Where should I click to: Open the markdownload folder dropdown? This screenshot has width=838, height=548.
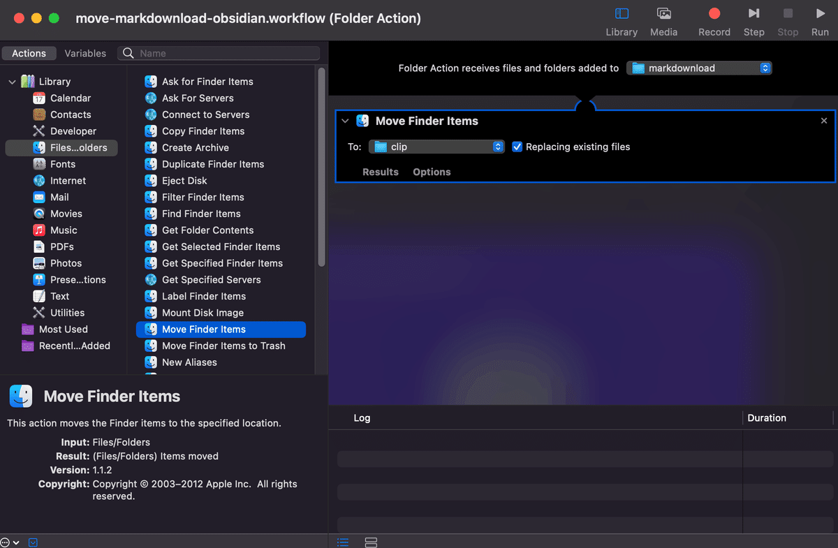tap(699, 68)
